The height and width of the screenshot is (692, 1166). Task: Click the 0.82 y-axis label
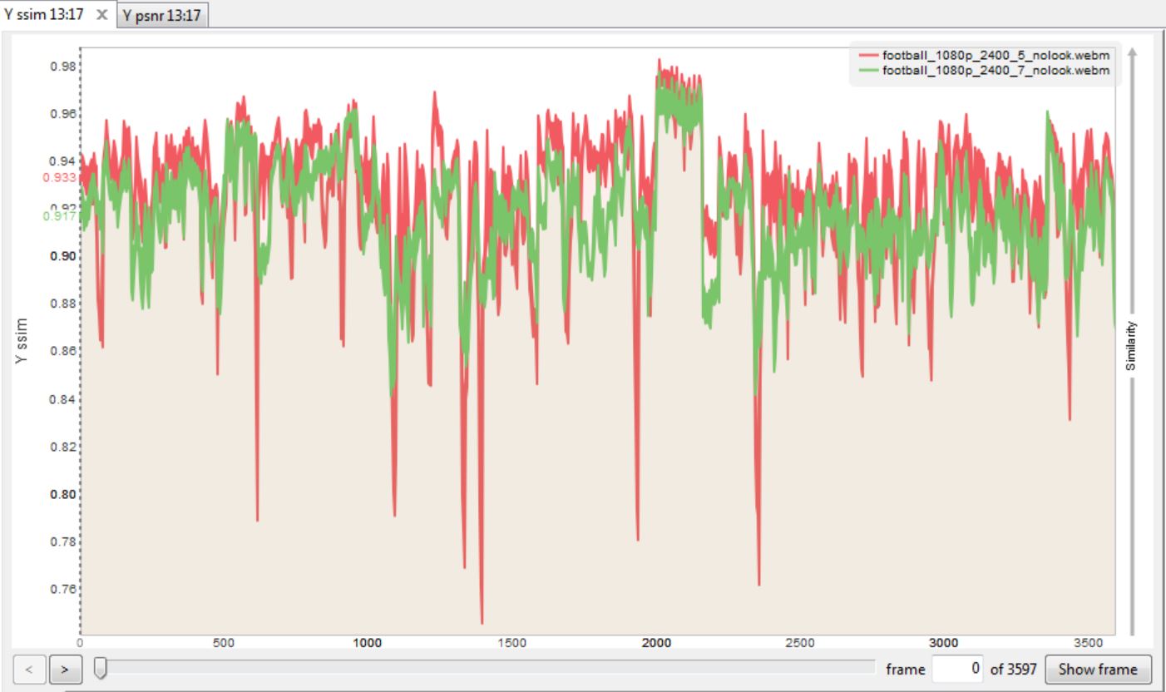point(64,447)
